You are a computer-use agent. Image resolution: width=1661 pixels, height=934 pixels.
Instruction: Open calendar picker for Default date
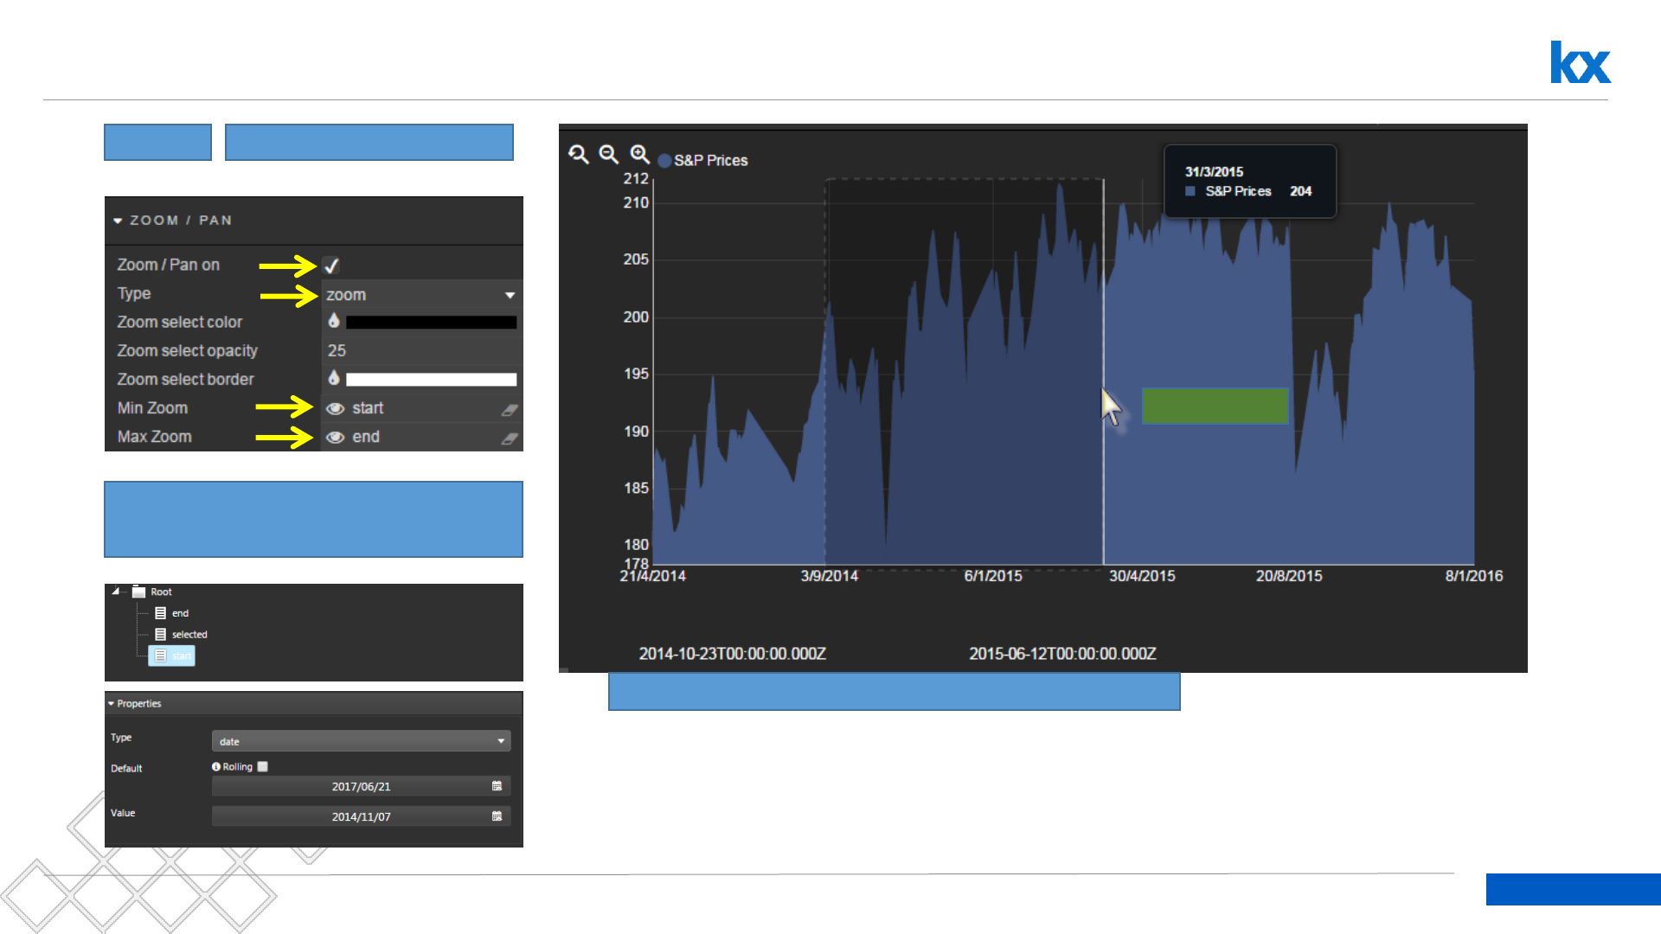click(x=497, y=786)
